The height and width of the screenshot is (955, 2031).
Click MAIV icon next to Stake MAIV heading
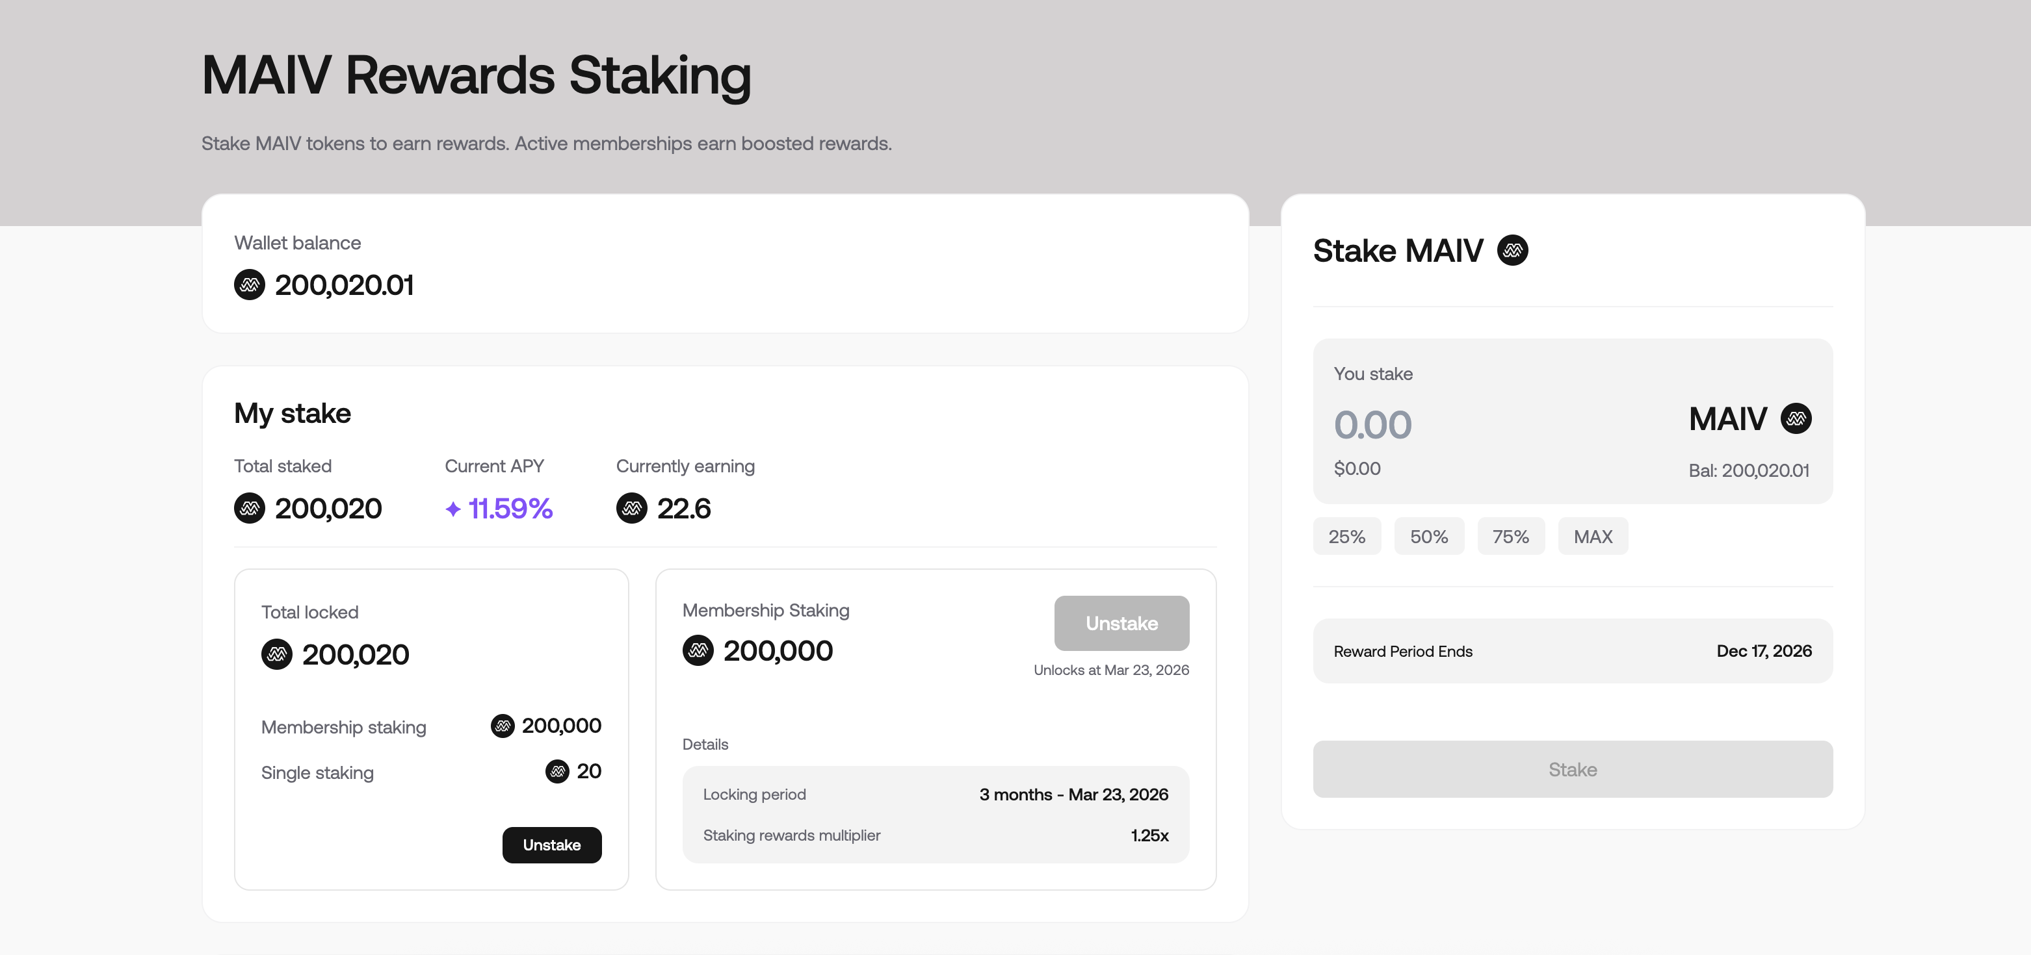(1512, 251)
